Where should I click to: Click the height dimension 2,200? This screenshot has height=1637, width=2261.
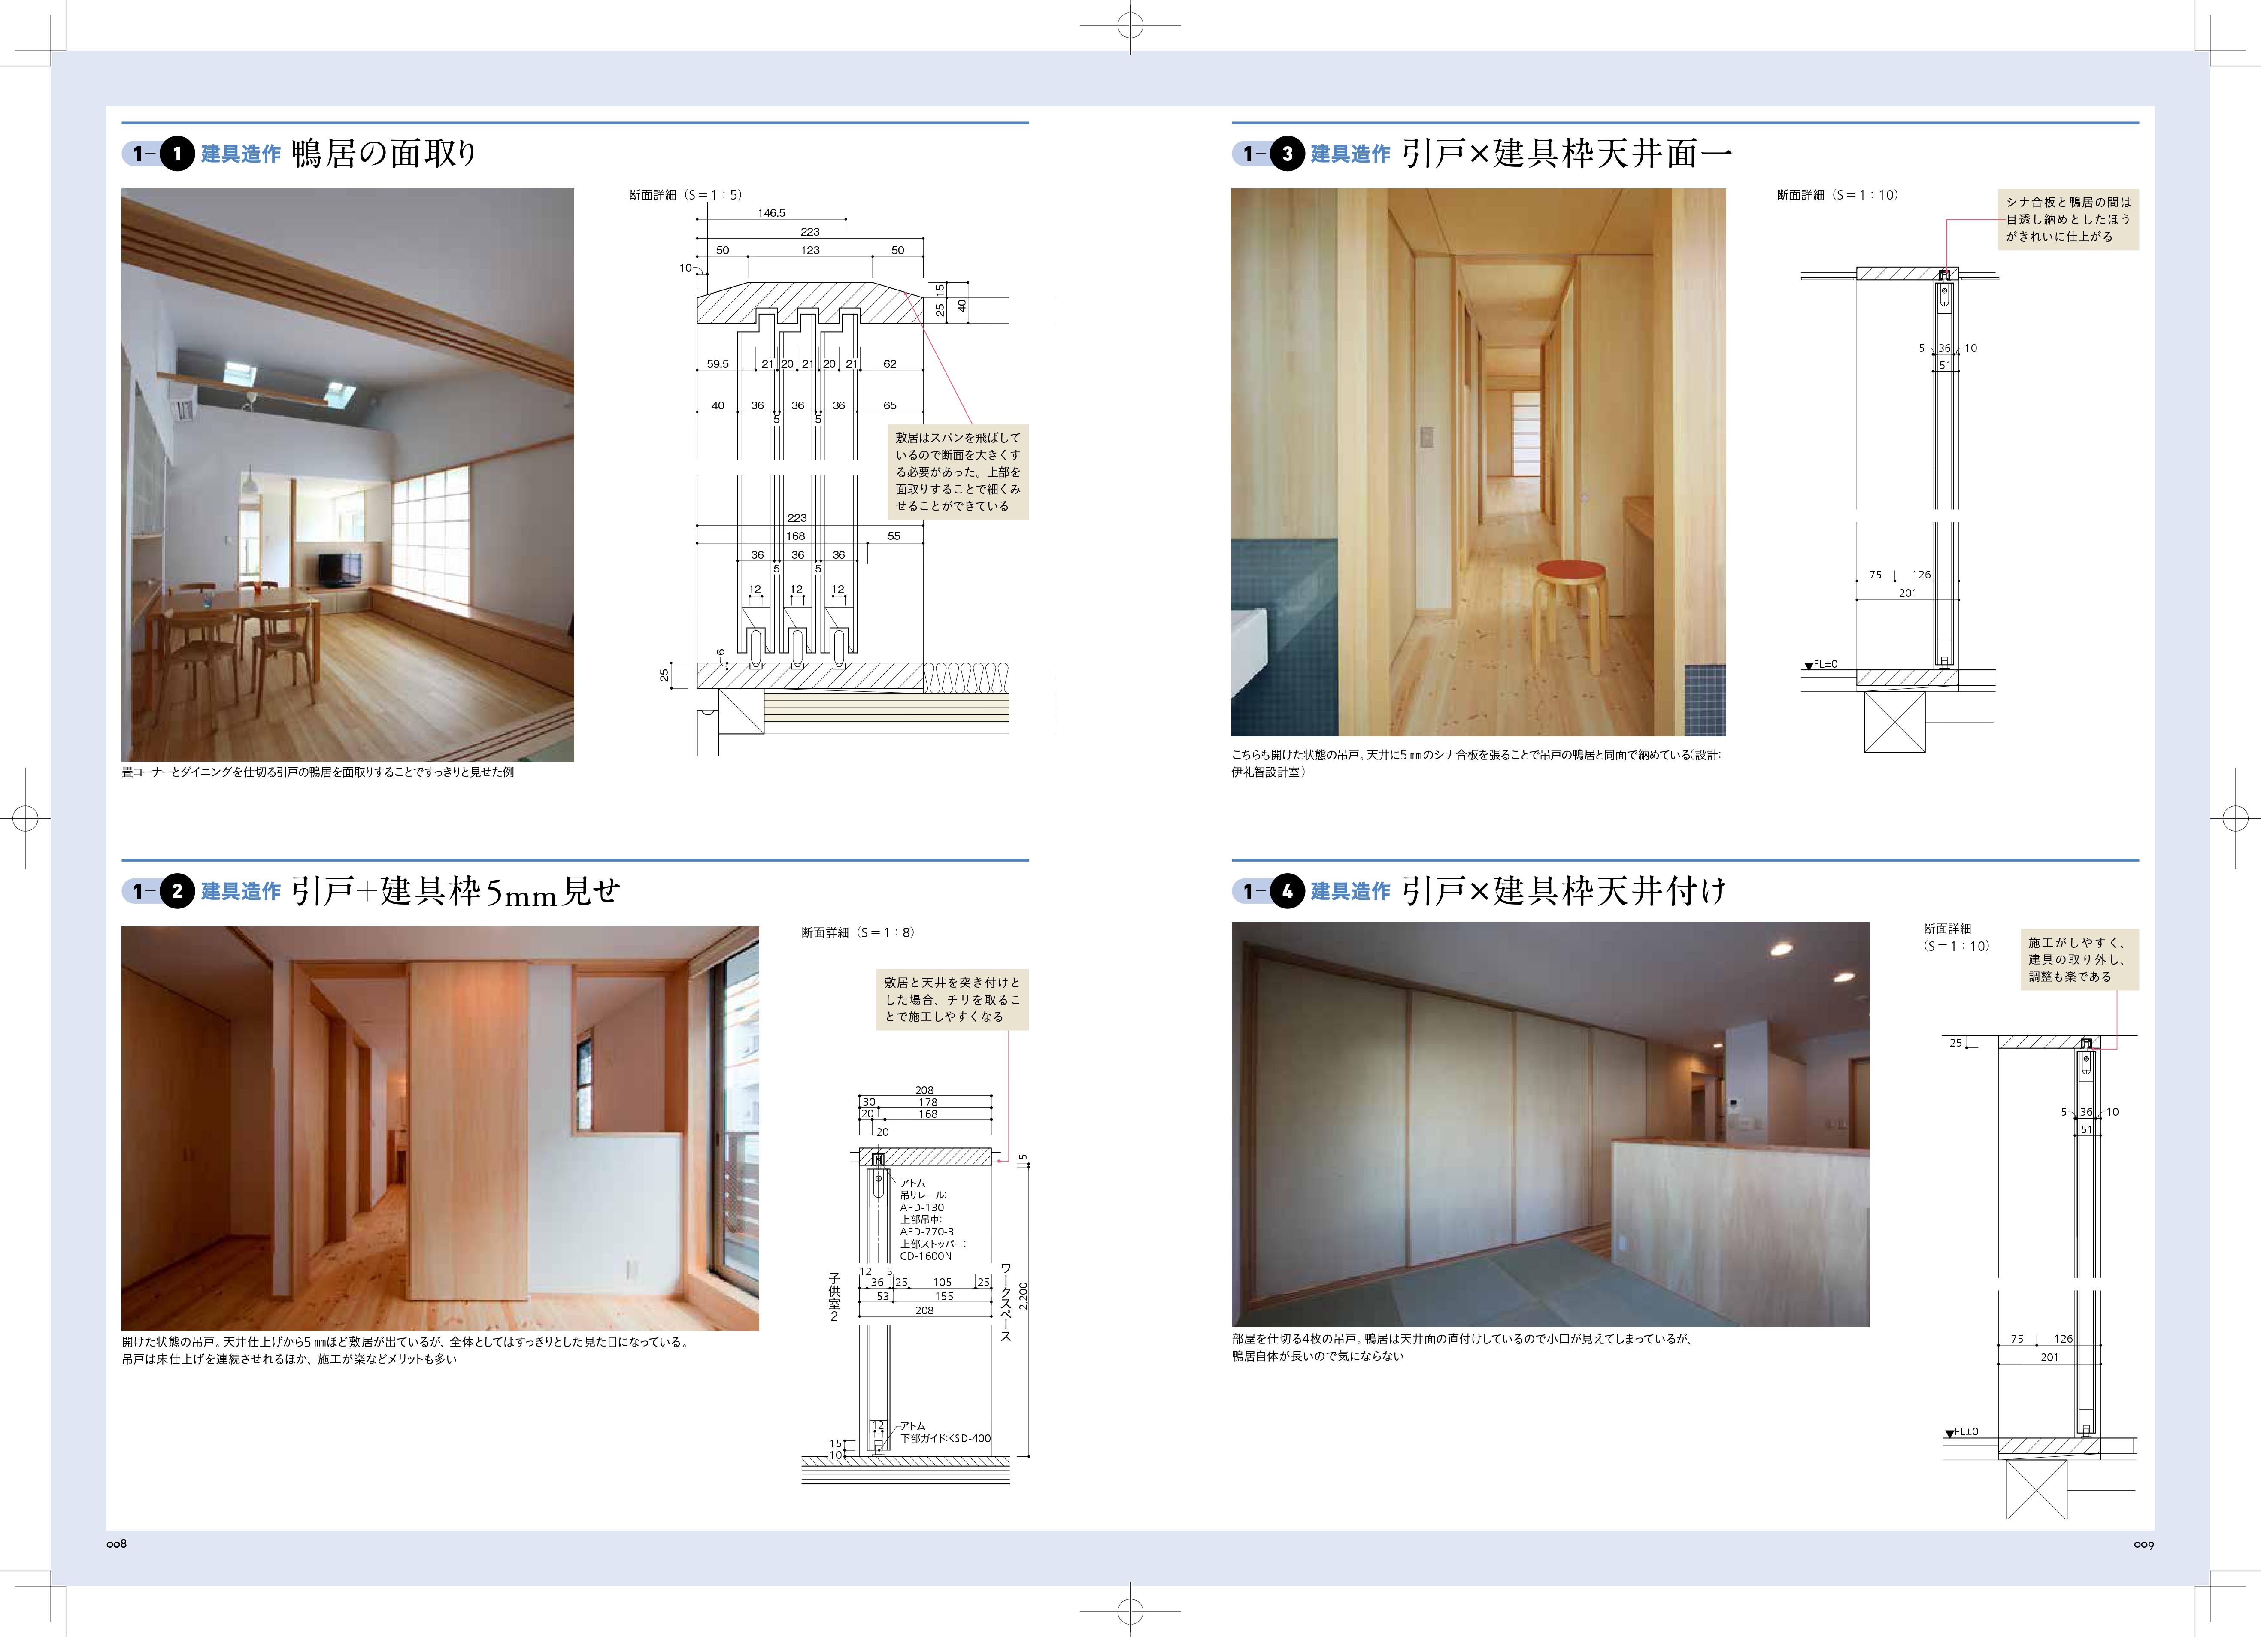tap(1023, 1296)
